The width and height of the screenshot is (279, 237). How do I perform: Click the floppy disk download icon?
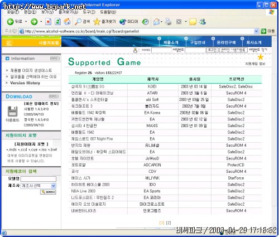(13, 112)
